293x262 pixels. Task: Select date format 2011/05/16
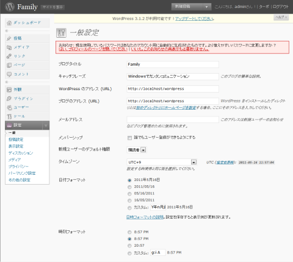click(129, 187)
